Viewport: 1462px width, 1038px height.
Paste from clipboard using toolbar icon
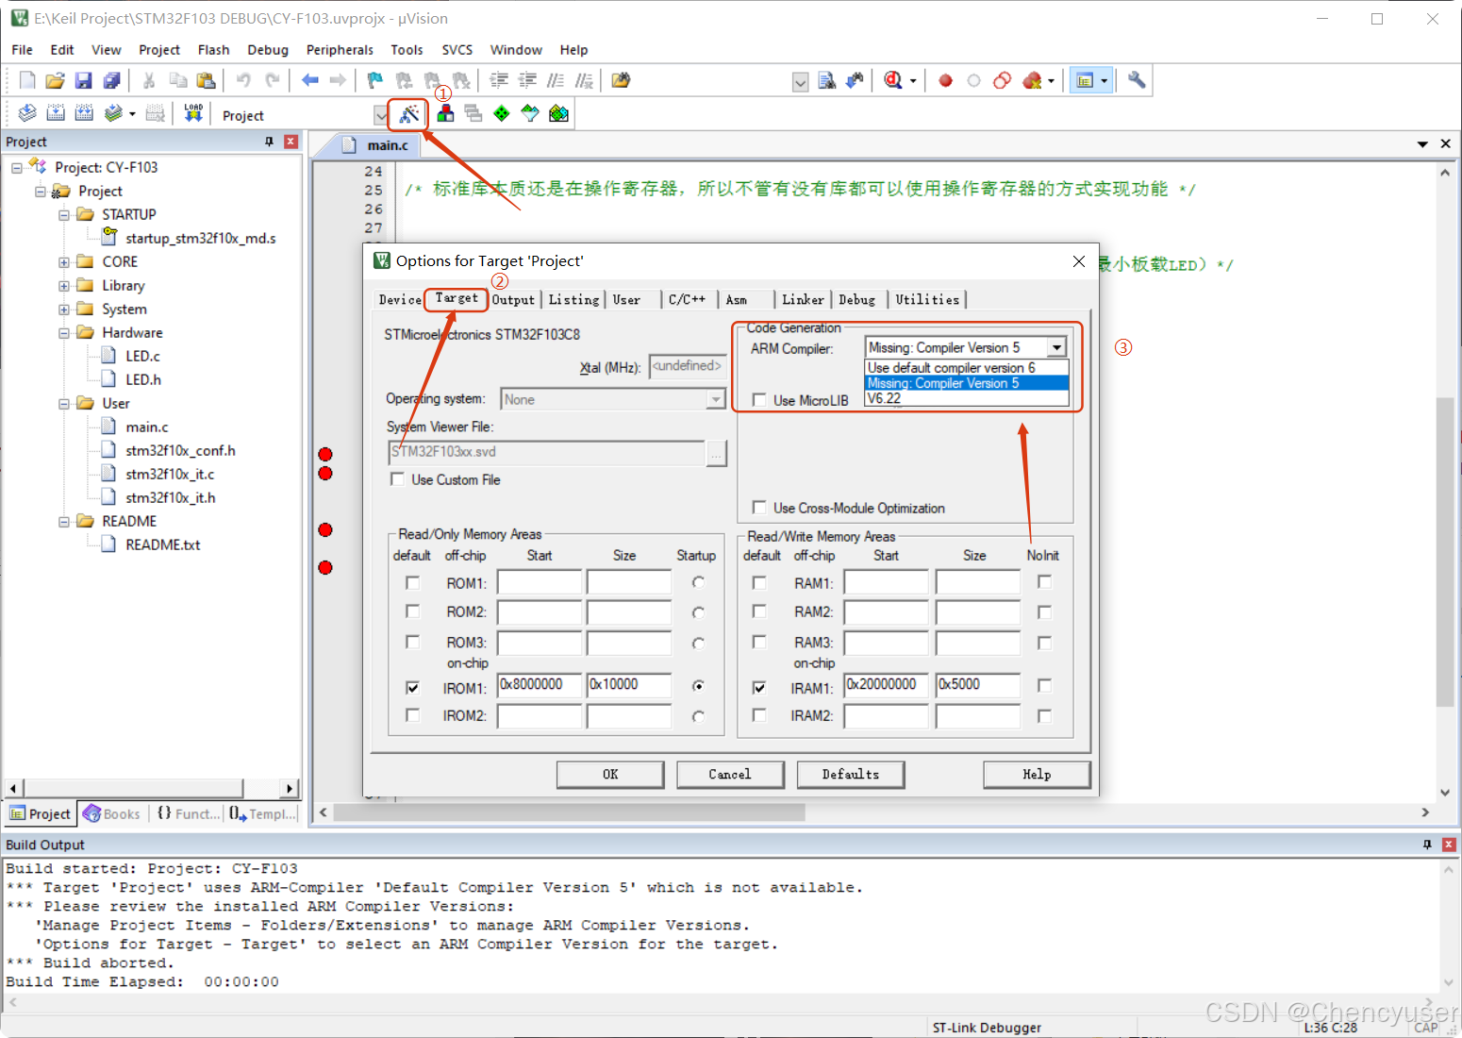pos(206,80)
